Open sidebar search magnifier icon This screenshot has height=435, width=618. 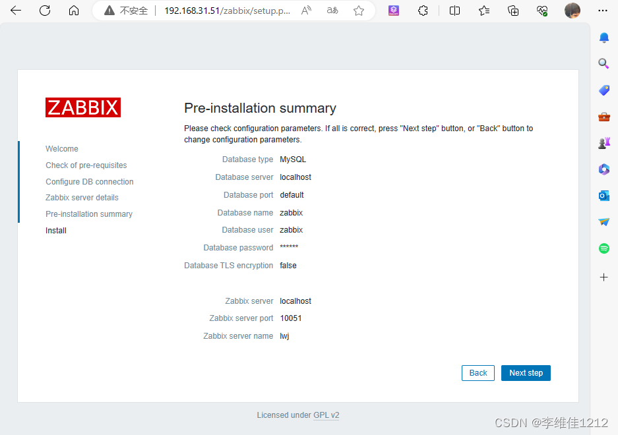(603, 63)
